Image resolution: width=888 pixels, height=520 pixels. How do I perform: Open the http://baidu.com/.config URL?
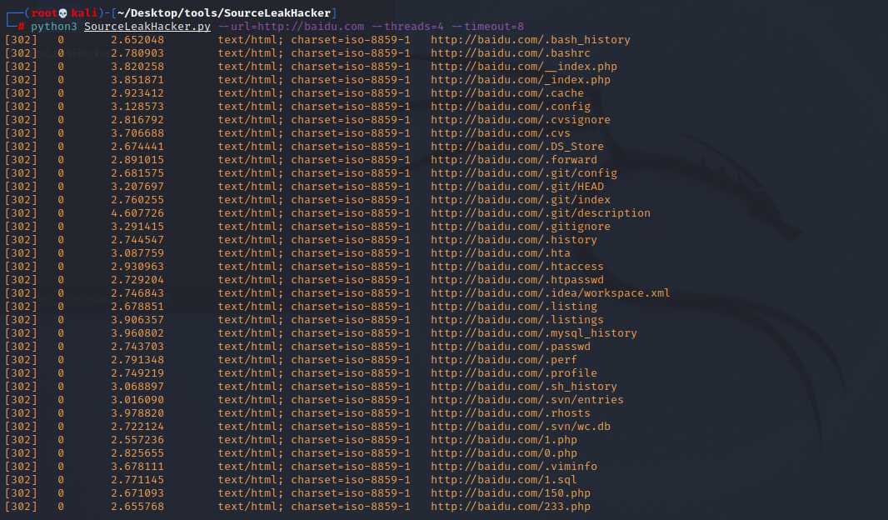[511, 107]
